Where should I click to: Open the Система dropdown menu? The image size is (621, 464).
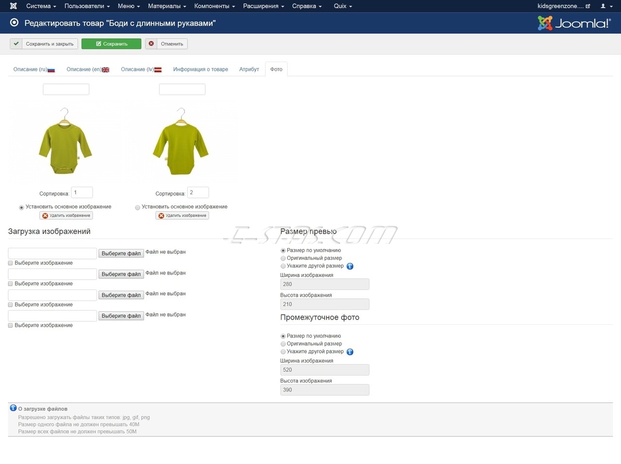41,6
